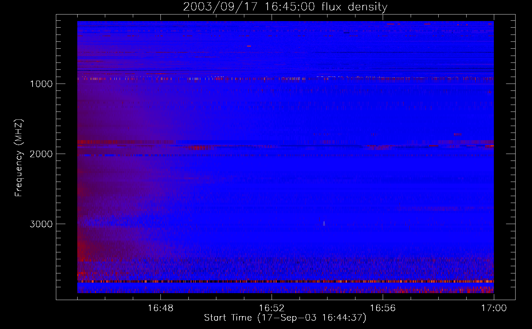Click the plot title "2003/09/17 16:45:00 flux density"
This screenshot has width=532, height=329.
point(285,7)
